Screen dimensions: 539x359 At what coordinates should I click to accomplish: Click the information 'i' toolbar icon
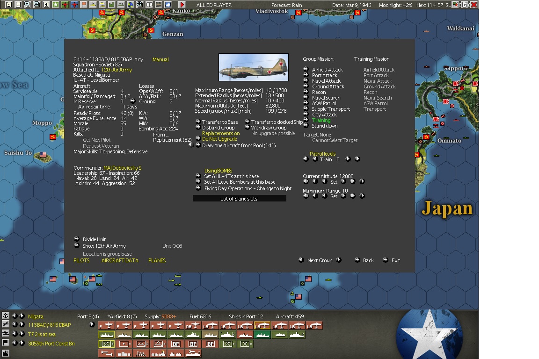tap(46, 5)
